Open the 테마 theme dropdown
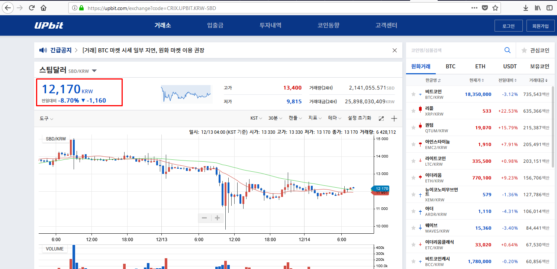557x269 pixels. pyautogui.click(x=335, y=118)
